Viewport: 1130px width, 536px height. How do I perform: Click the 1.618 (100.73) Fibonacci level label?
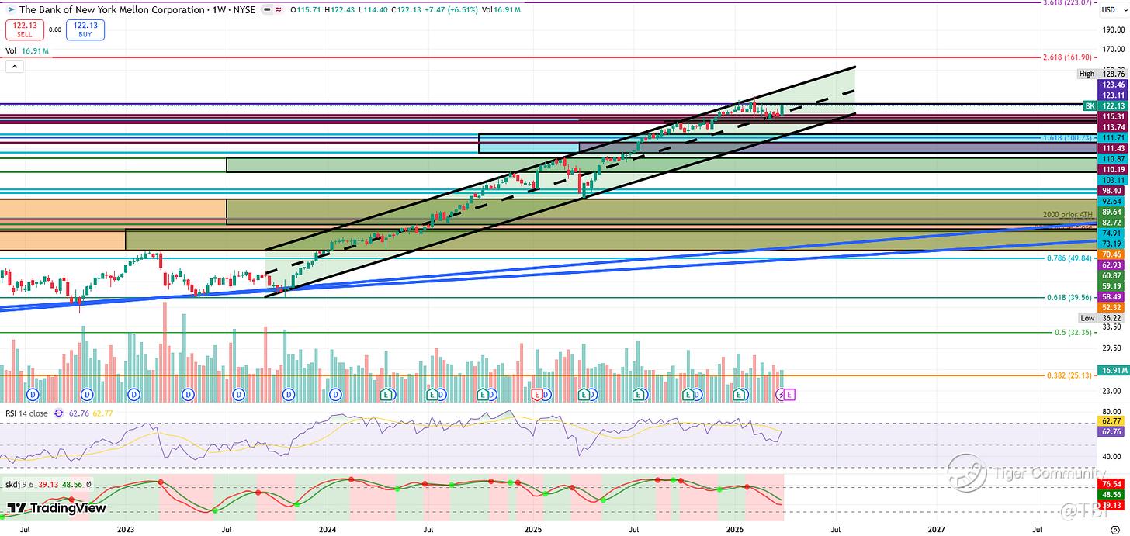[x=1067, y=137]
